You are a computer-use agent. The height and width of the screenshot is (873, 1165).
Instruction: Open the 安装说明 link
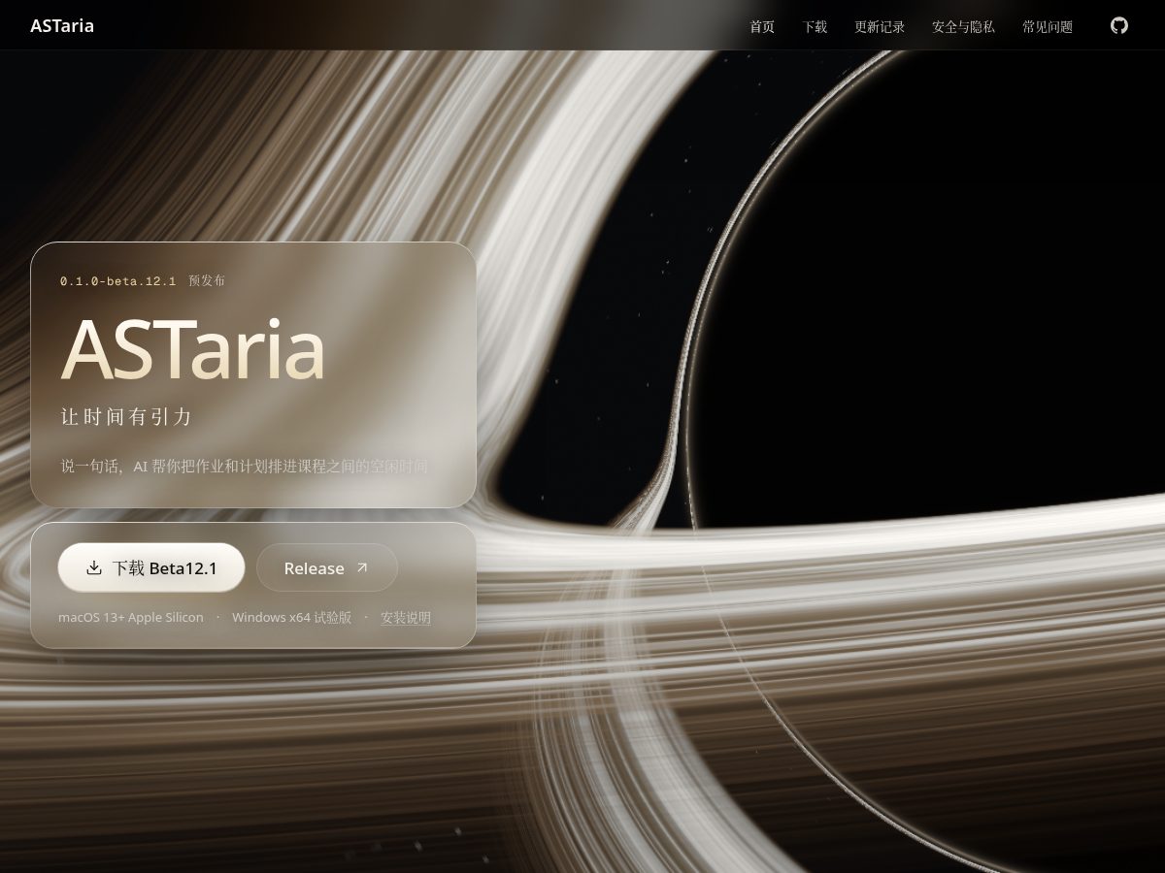tap(406, 617)
